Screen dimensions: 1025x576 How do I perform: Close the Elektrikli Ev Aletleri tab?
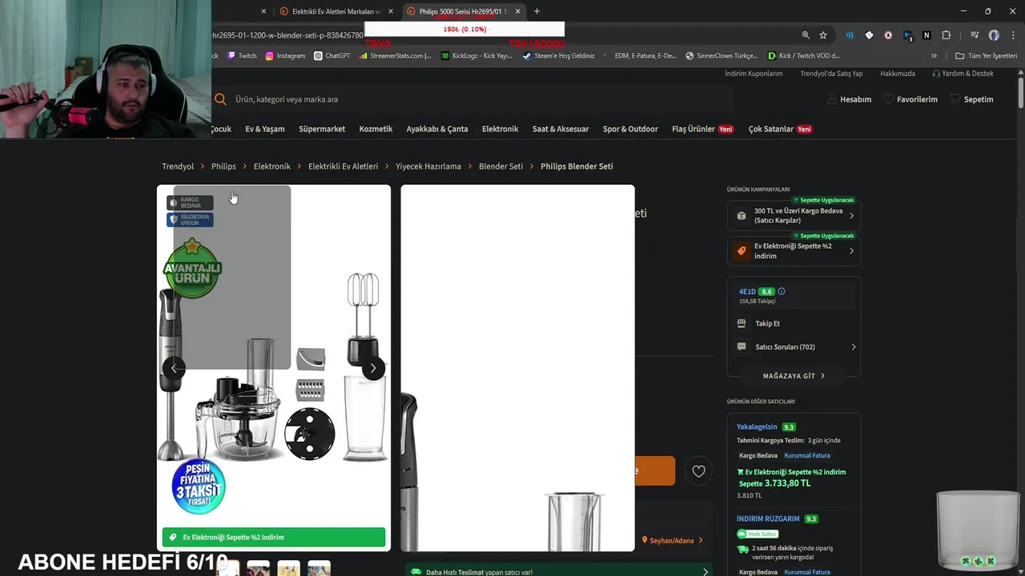(391, 11)
